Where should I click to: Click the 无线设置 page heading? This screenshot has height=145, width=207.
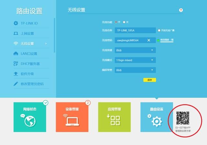click(x=76, y=10)
